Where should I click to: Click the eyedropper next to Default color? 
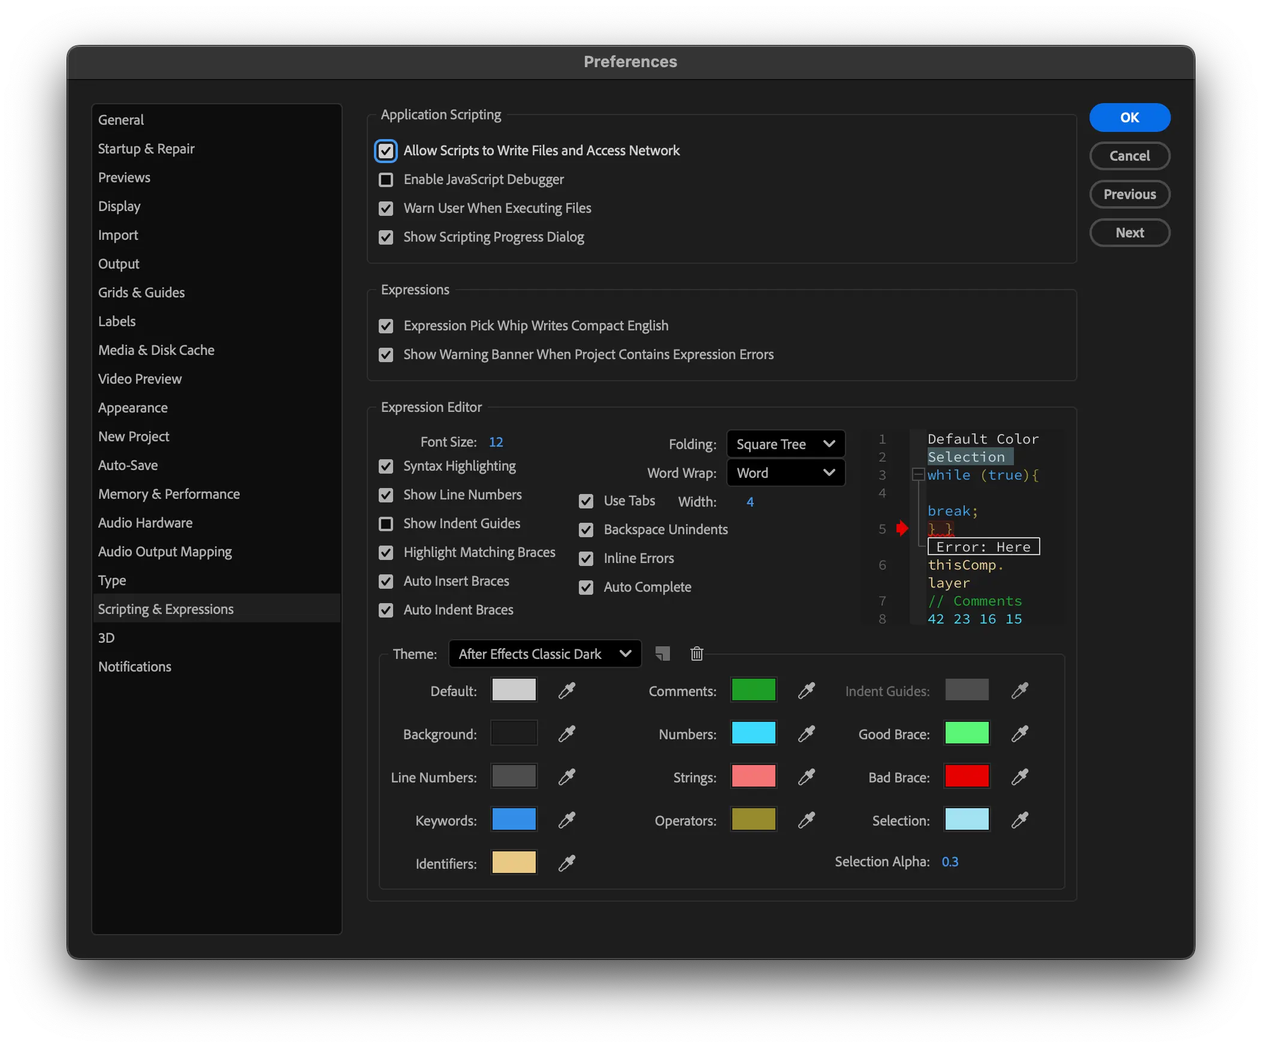pyautogui.click(x=567, y=690)
